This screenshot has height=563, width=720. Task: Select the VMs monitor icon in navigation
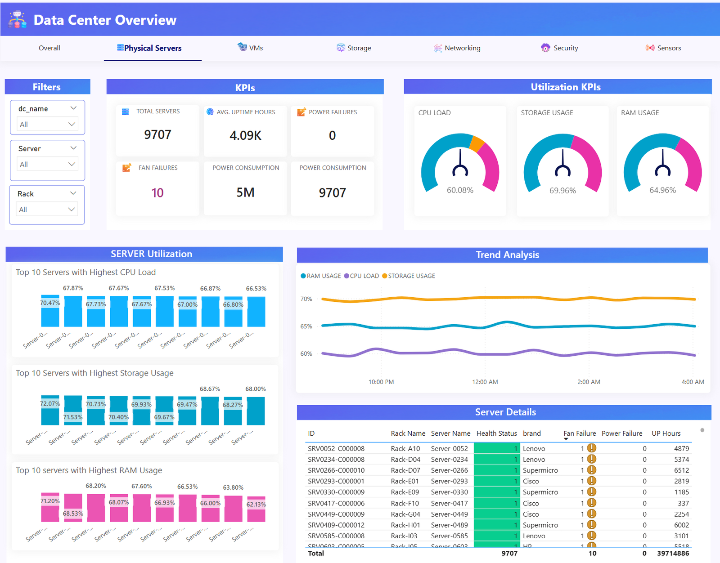242,47
